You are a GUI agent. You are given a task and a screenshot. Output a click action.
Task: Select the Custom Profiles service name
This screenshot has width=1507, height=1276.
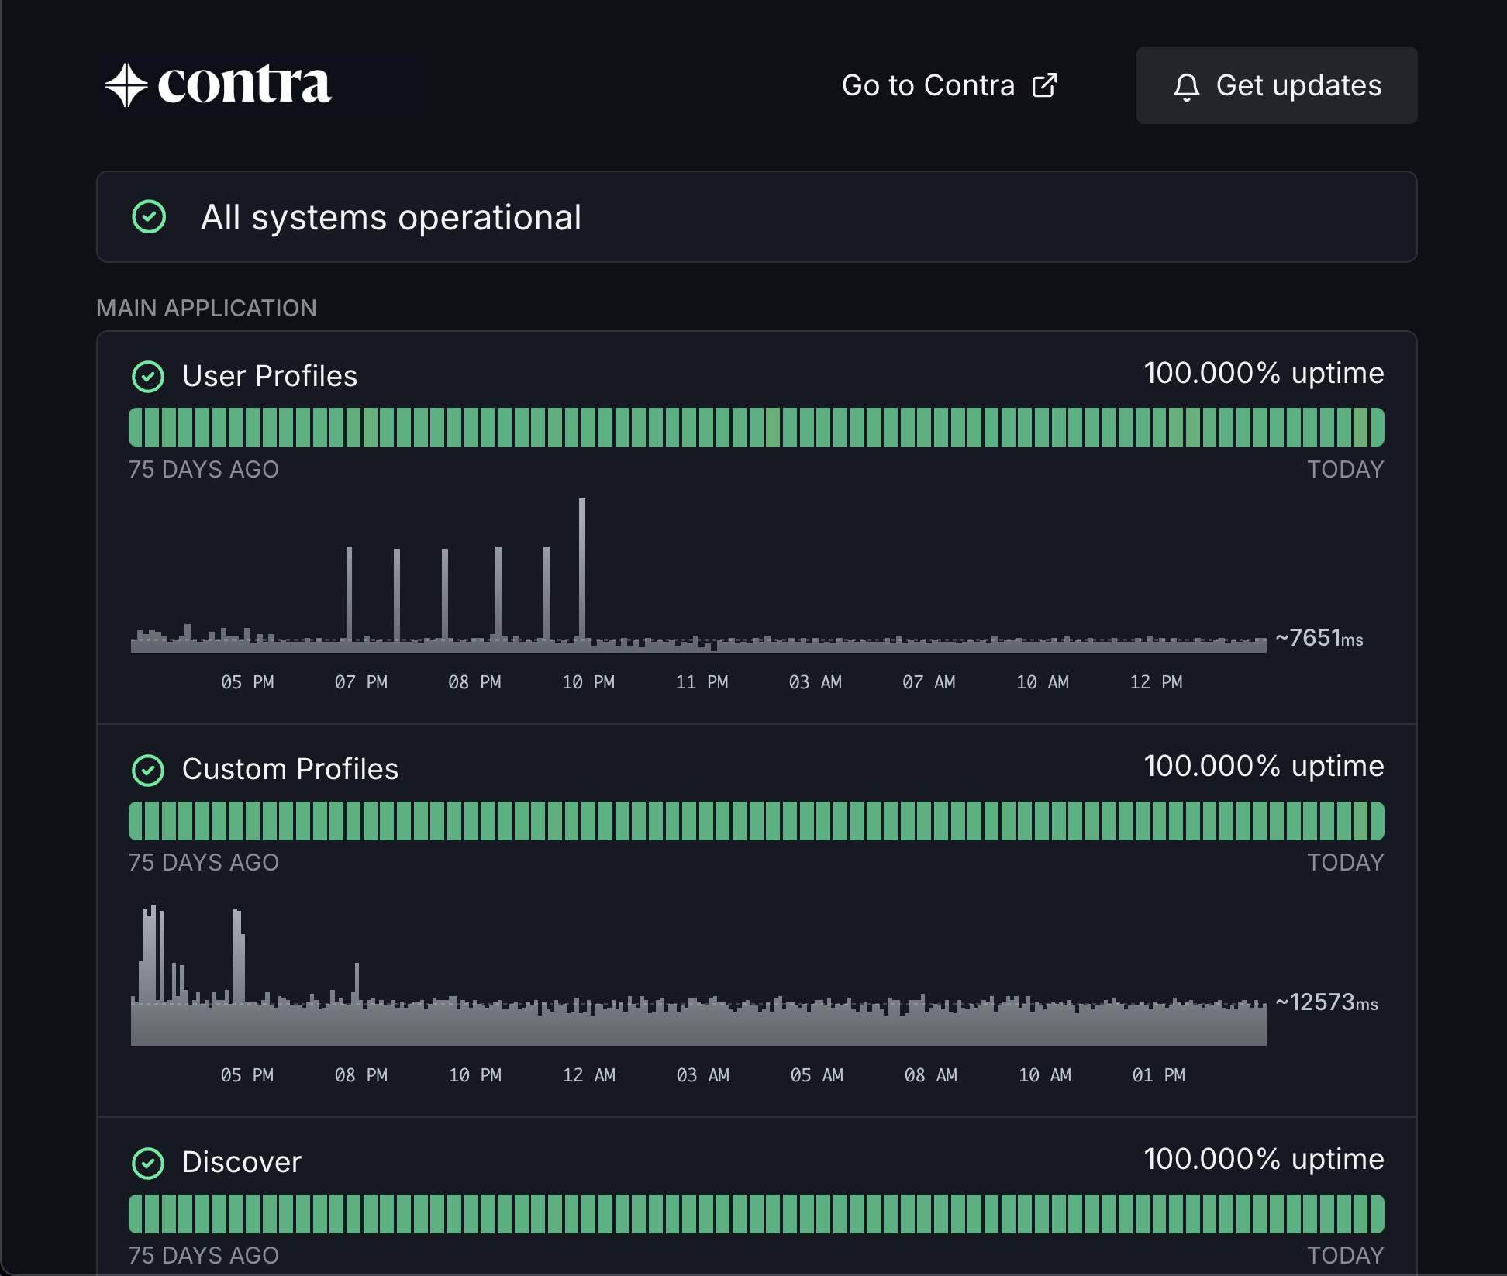tap(290, 769)
